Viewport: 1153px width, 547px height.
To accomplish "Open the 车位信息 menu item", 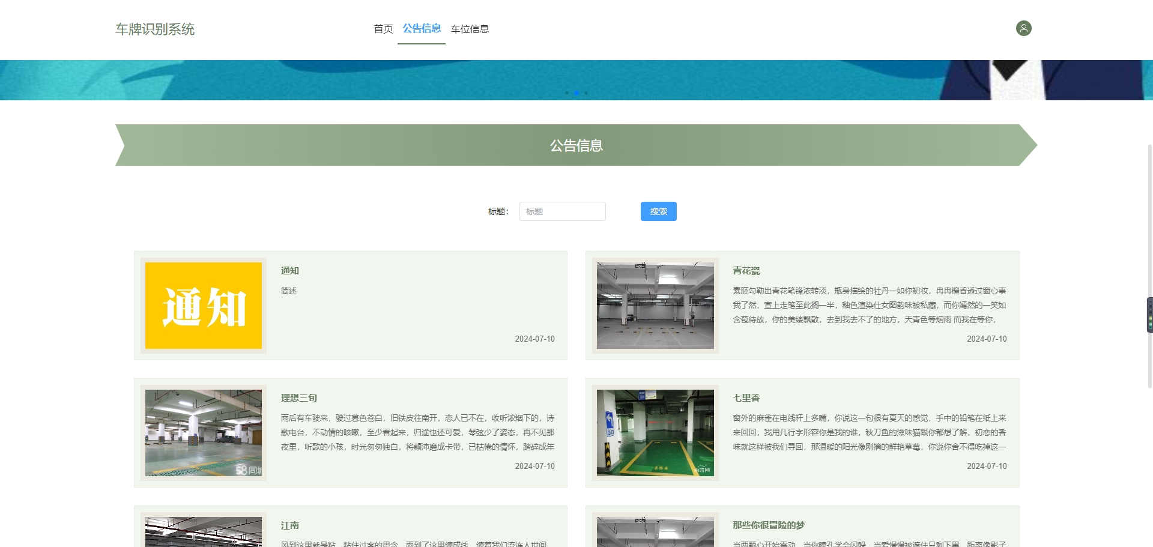I will tap(470, 29).
